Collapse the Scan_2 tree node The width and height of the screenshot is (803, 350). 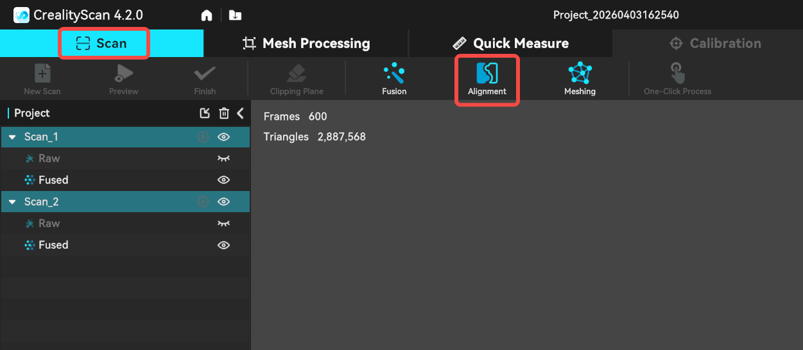pos(12,202)
